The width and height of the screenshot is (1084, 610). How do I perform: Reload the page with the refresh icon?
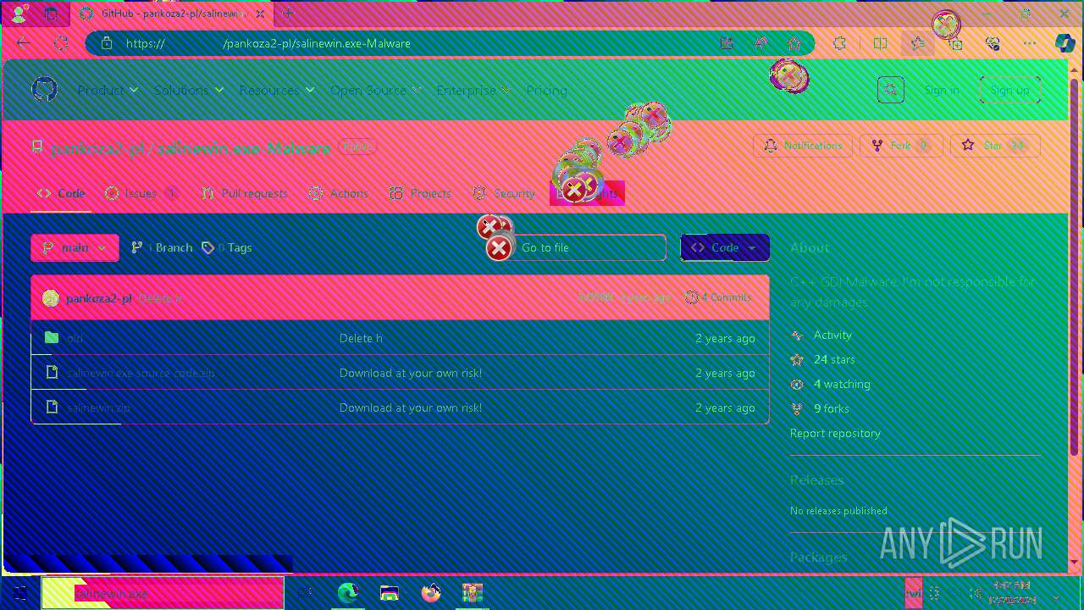point(61,43)
